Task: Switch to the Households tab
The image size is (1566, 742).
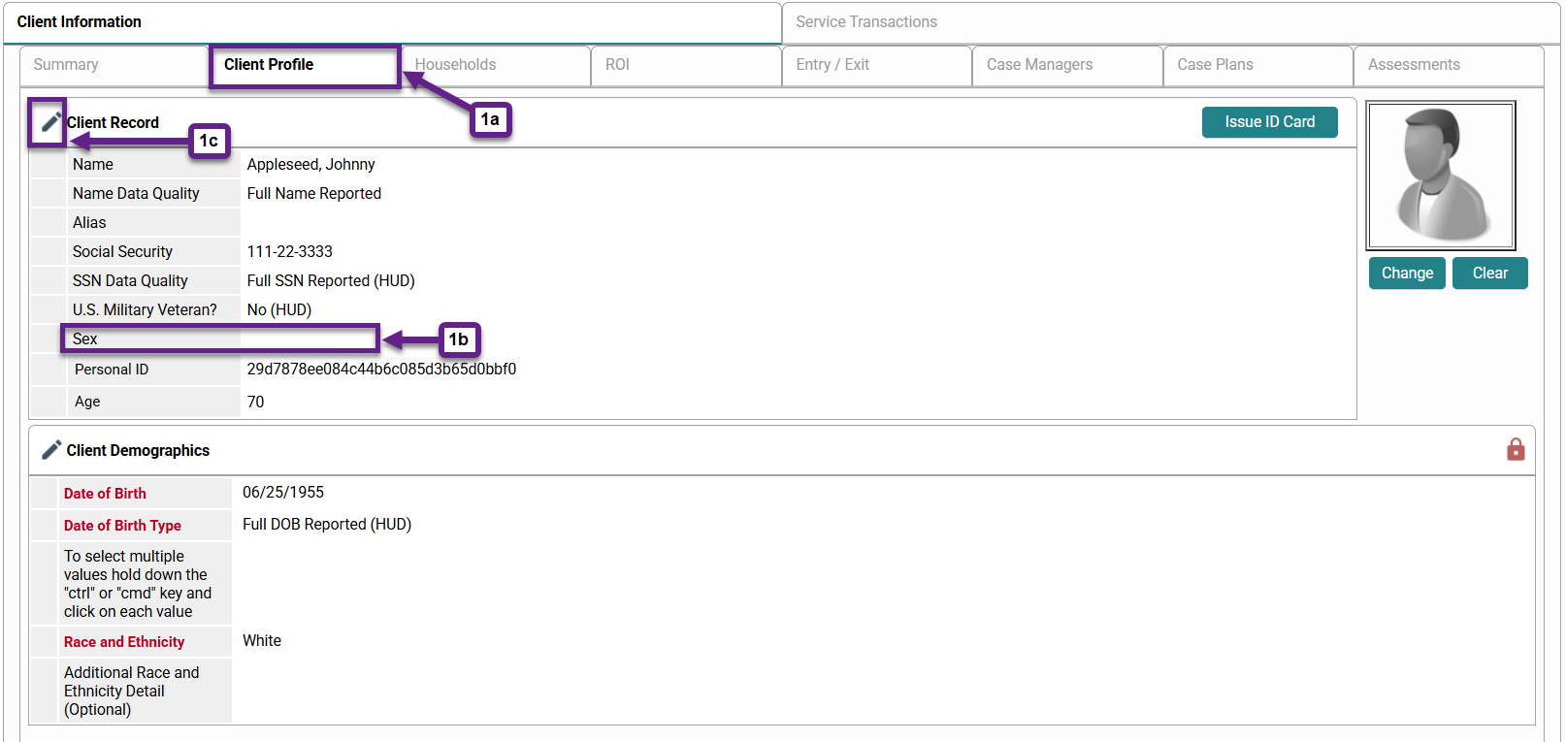Action: click(456, 65)
